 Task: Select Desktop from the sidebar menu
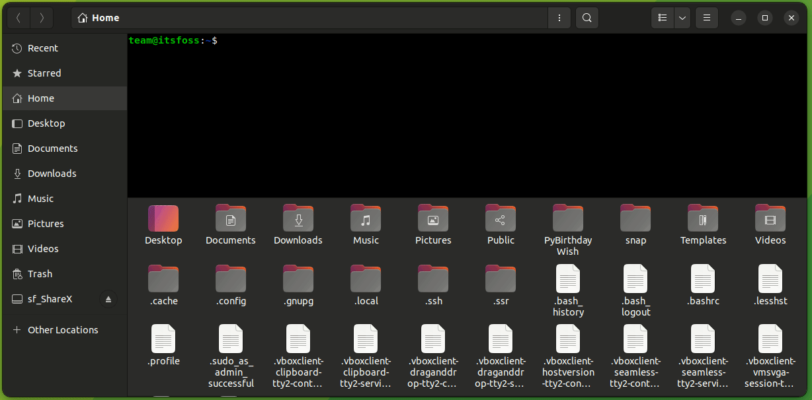(x=46, y=123)
